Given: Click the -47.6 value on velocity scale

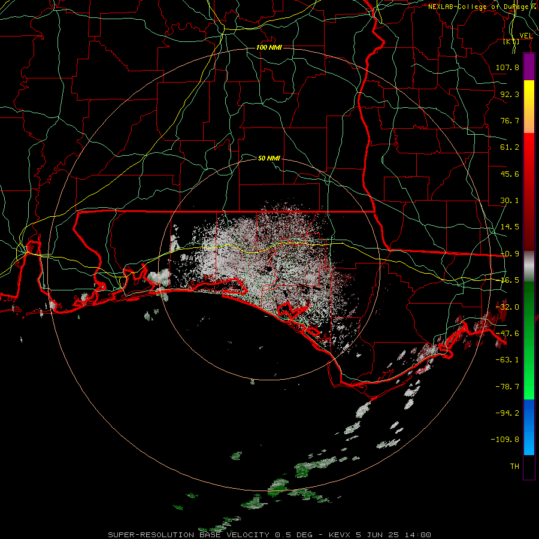Looking at the screenshot, I should point(507,334).
